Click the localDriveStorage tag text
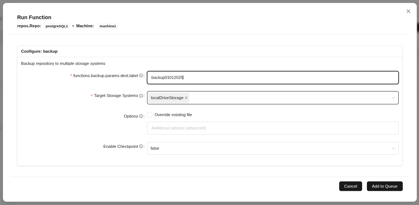 [167, 98]
